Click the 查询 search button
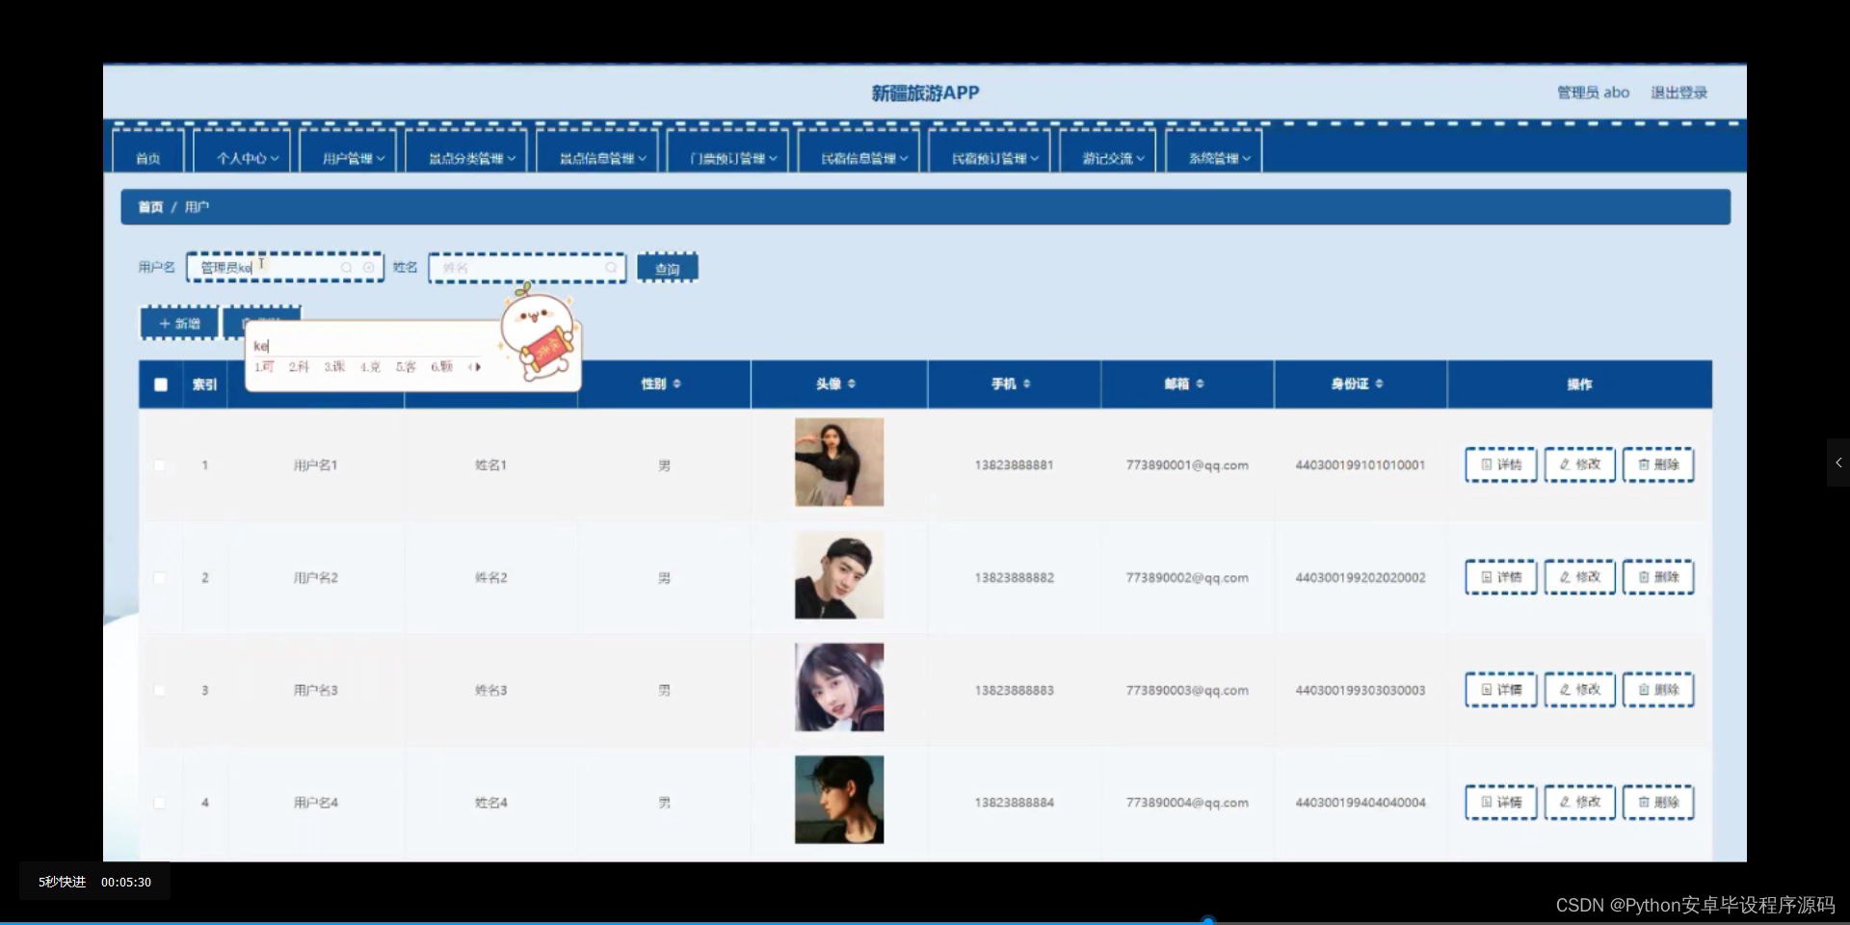1850x925 pixels. [x=668, y=267]
